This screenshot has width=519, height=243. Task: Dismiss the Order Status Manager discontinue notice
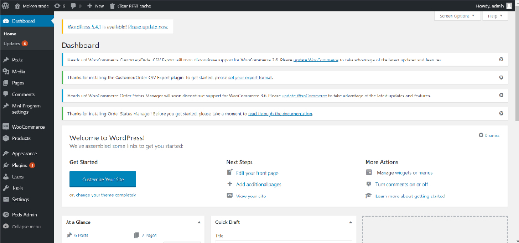[x=501, y=95]
